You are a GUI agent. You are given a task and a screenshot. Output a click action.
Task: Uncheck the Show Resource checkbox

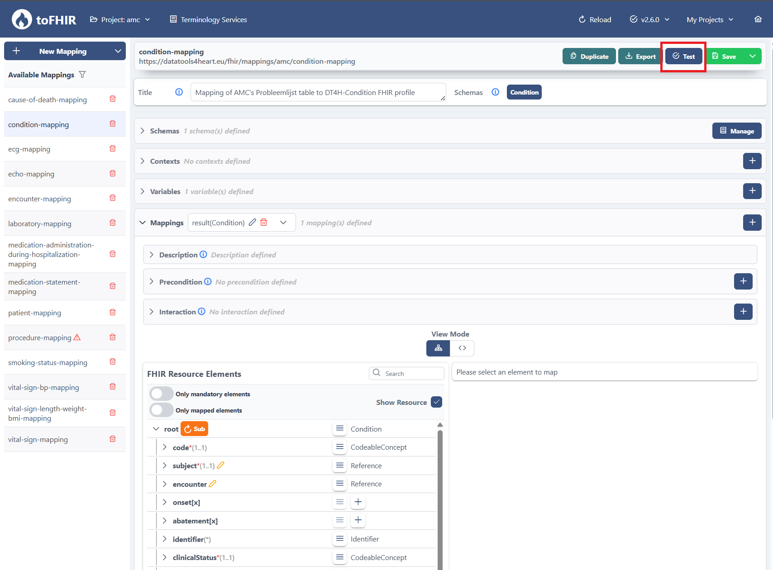pos(436,402)
